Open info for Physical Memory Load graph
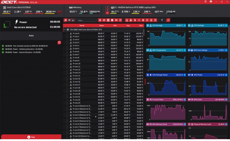This screenshot has width=230, height=141. [x=226, y=124]
